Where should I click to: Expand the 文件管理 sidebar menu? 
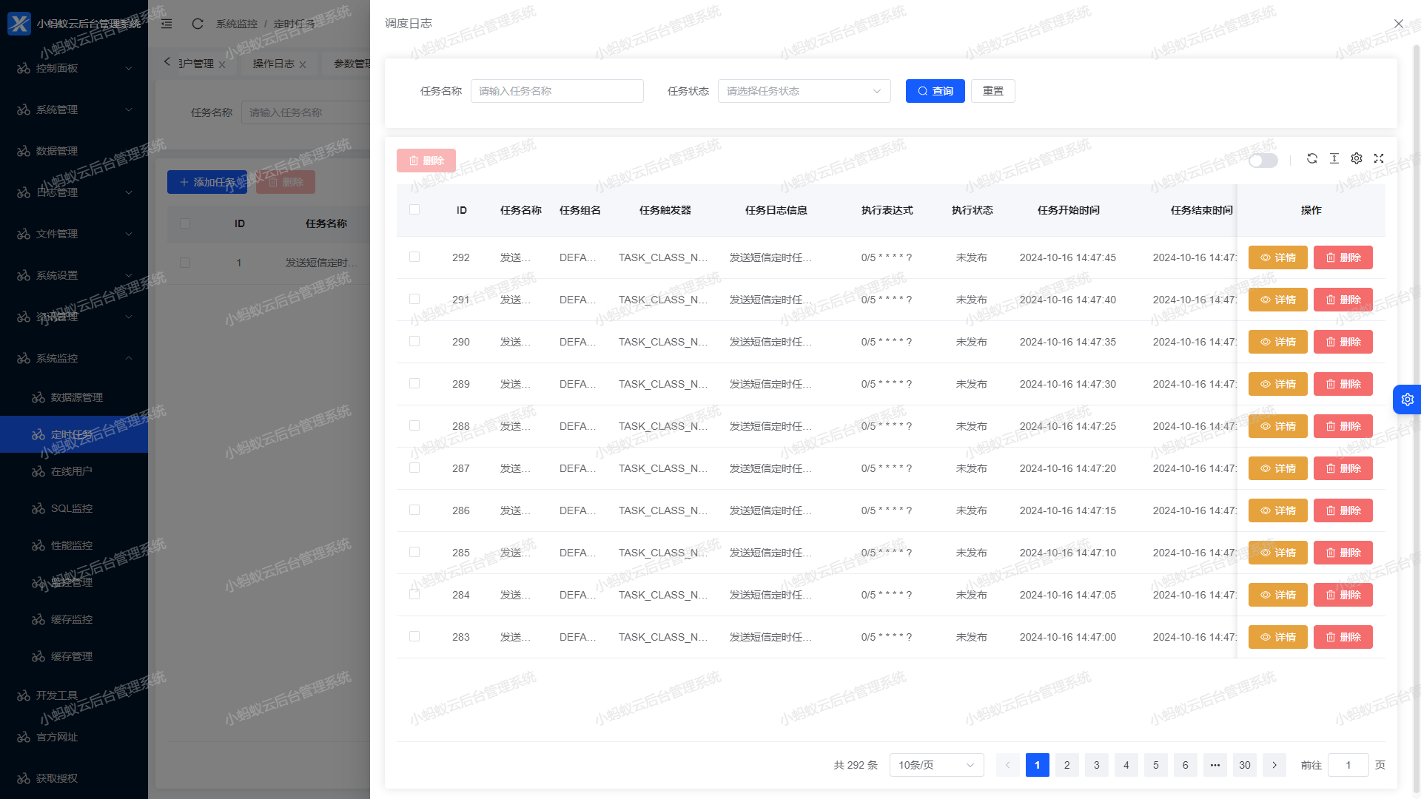click(74, 234)
